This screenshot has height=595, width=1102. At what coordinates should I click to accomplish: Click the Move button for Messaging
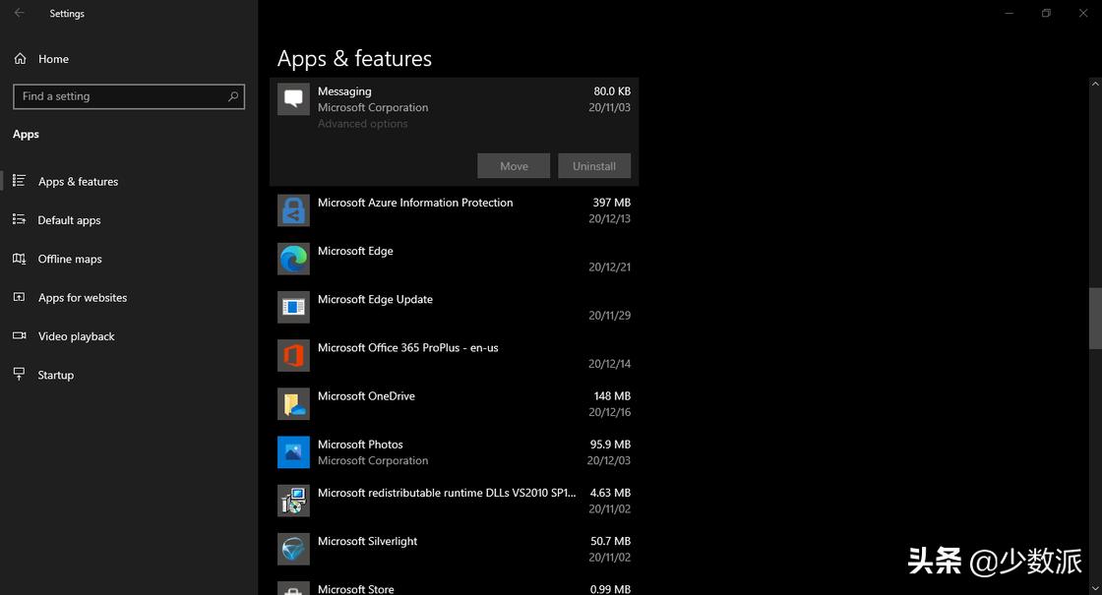[514, 166]
